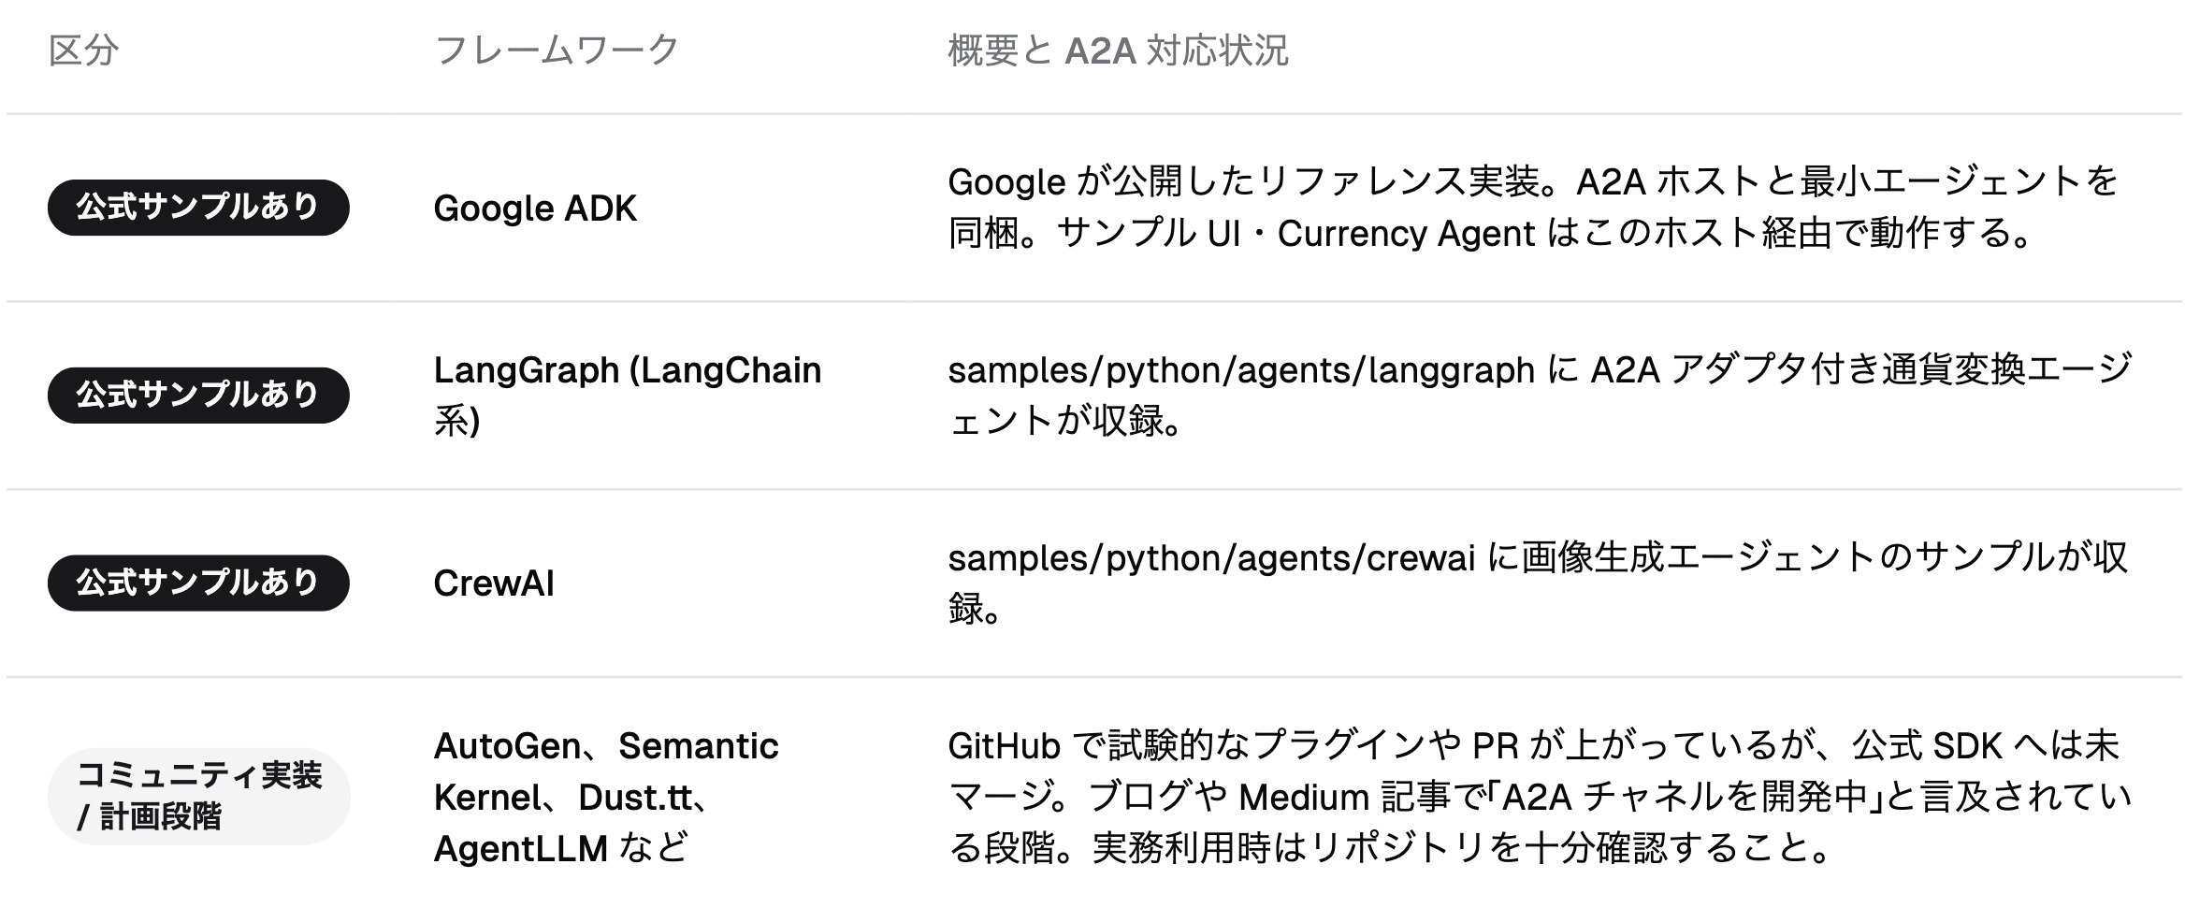Click the samples/python/agents/langgraph path text
2185x922 pixels.
coord(1240,371)
